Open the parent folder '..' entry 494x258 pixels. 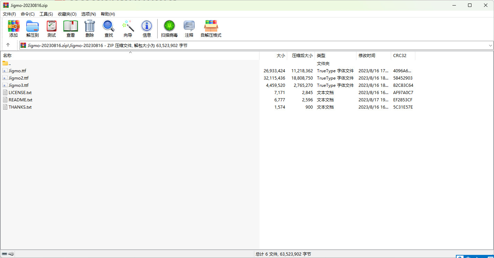click(x=9, y=64)
